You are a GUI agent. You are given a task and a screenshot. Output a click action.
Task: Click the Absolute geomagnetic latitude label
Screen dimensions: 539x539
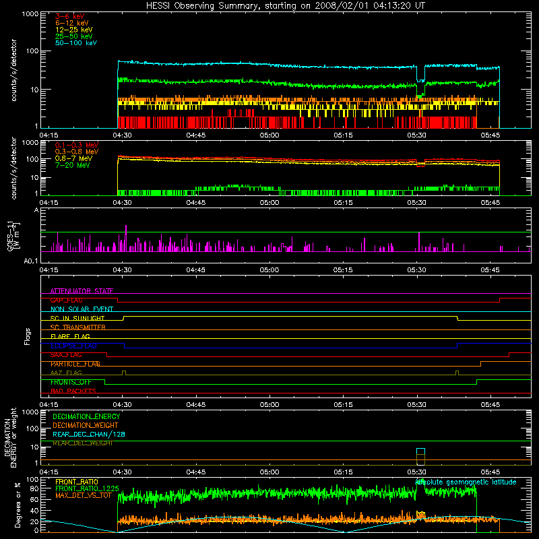click(466, 482)
